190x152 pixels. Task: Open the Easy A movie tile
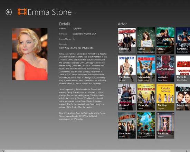[146, 40]
